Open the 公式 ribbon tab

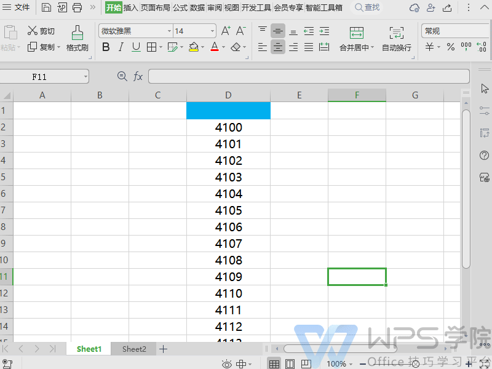tap(180, 7)
